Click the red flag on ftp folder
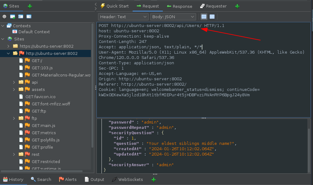Screen dimensions: 313x185 [27, 118]
